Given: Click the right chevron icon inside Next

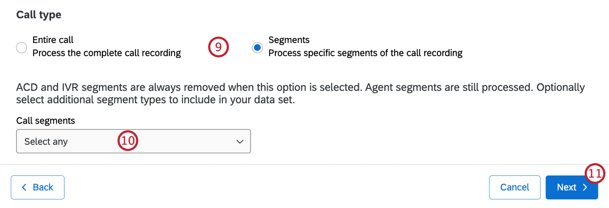Looking at the screenshot, I should [x=585, y=187].
